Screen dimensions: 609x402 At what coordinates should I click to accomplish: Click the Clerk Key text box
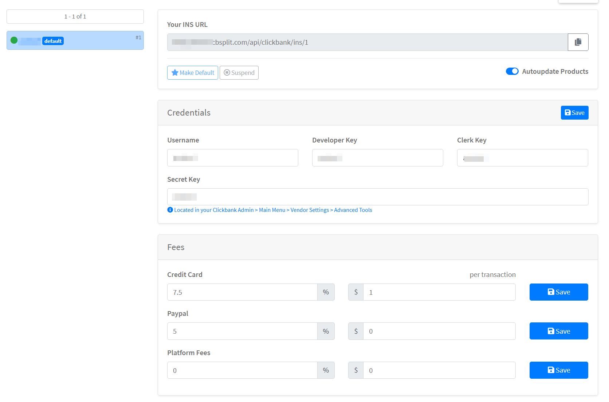522,158
